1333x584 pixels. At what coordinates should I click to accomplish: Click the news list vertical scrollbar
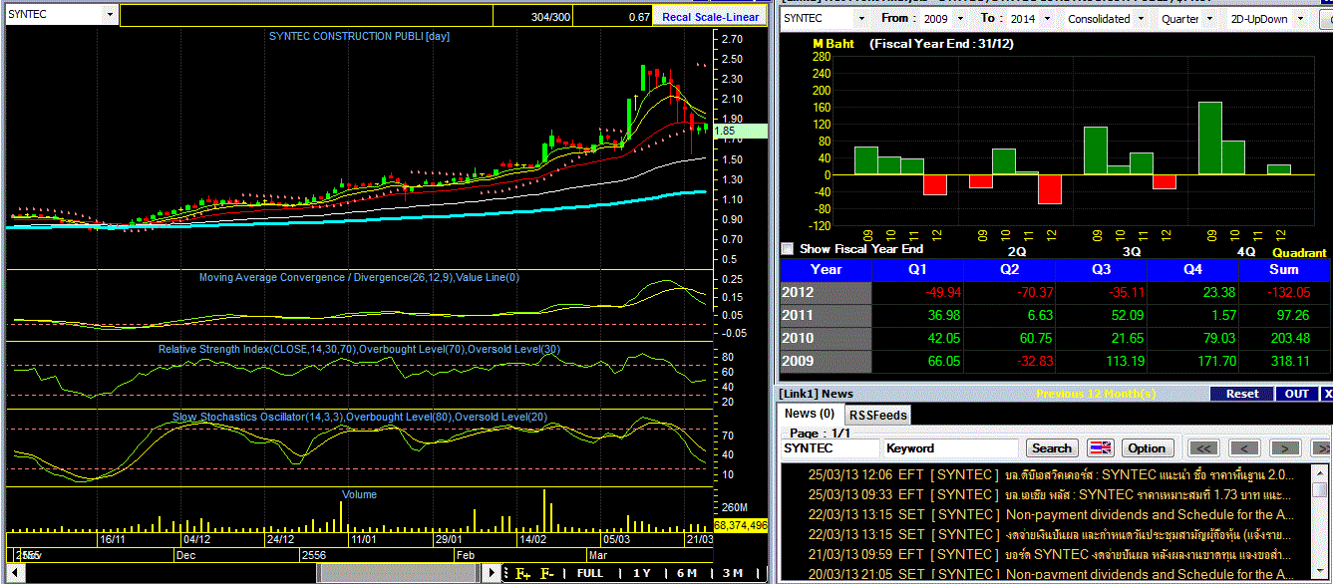coord(1320,523)
